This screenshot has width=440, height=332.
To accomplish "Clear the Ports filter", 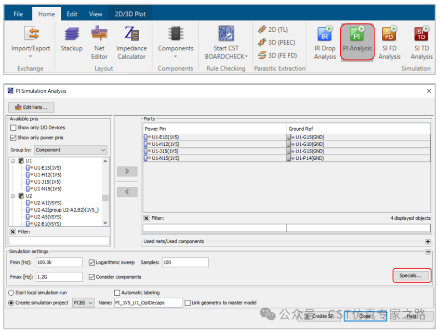I will pyautogui.click(x=146, y=218).
